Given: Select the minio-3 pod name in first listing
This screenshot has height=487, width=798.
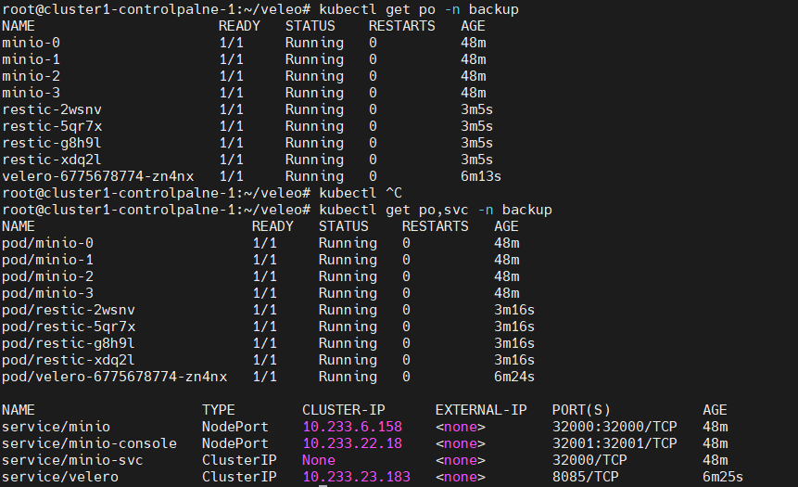Looking at the screenshot, I should 31,93.
